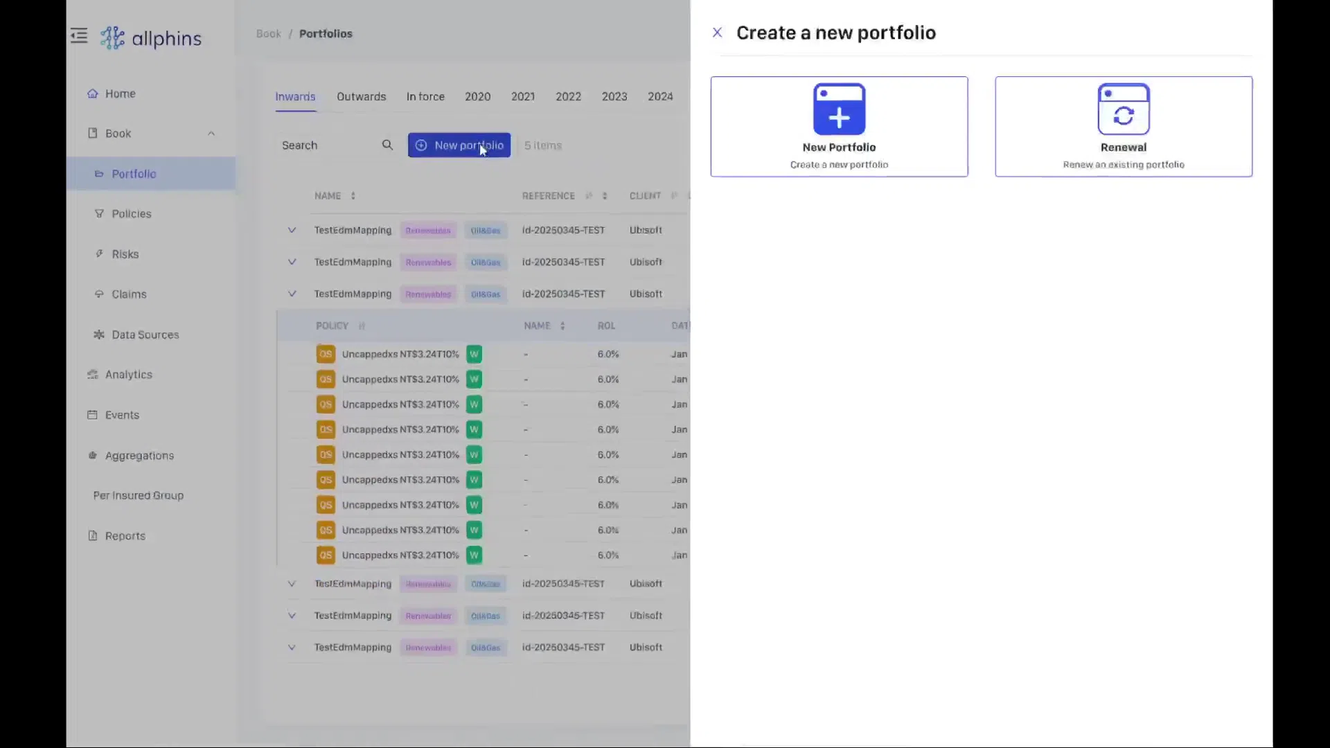The width and height of the screenshot is (1330, 748).
Task: Open Aggregations in the sidebar
Action: click(139, 456)
